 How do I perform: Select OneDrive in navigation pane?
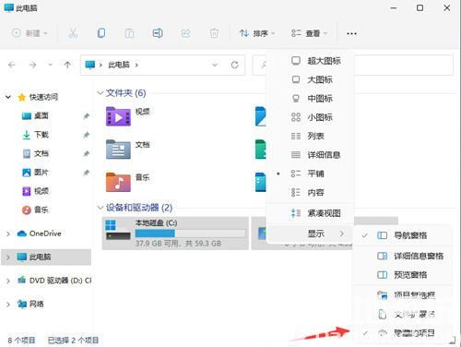coord(45,233)
